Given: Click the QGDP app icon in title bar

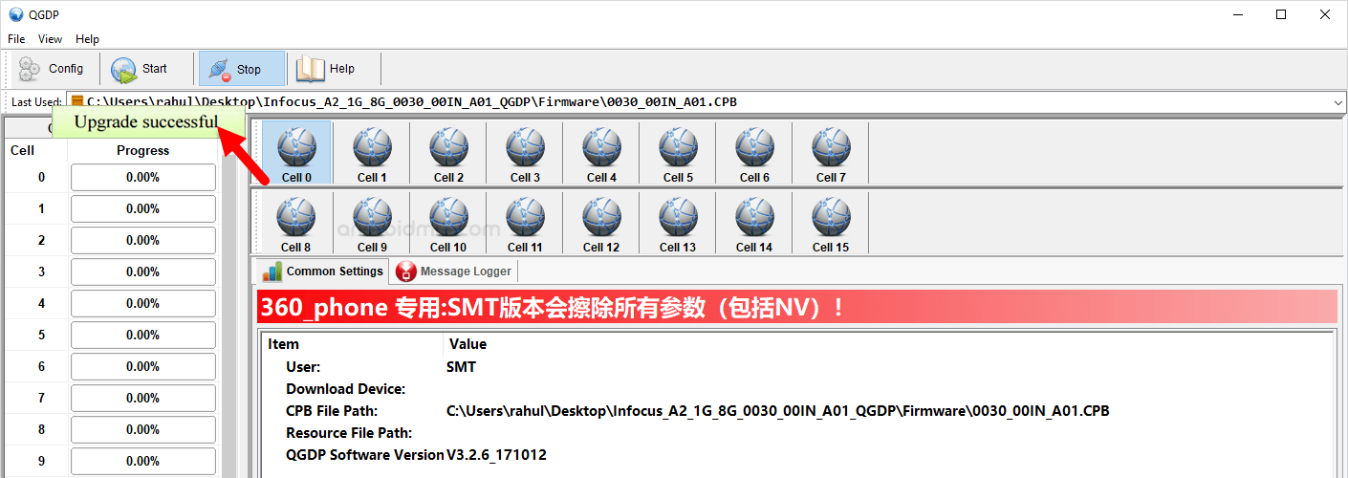Looking at the screenshot, I should (15, 14).
